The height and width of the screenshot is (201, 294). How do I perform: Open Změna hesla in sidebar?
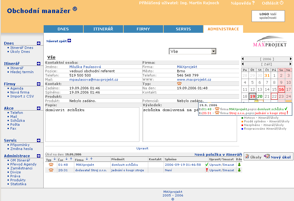coord(22,149)
